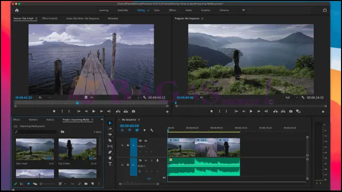Viewport: 342px width, 192px height.
Task: Play the Program monitor sequence
Action: (251, 111)
